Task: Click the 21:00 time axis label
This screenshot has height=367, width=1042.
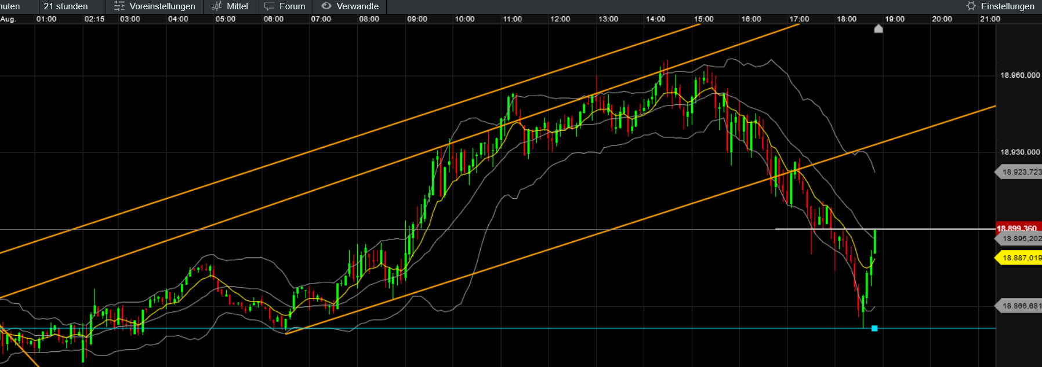Action: click(990, 19)
